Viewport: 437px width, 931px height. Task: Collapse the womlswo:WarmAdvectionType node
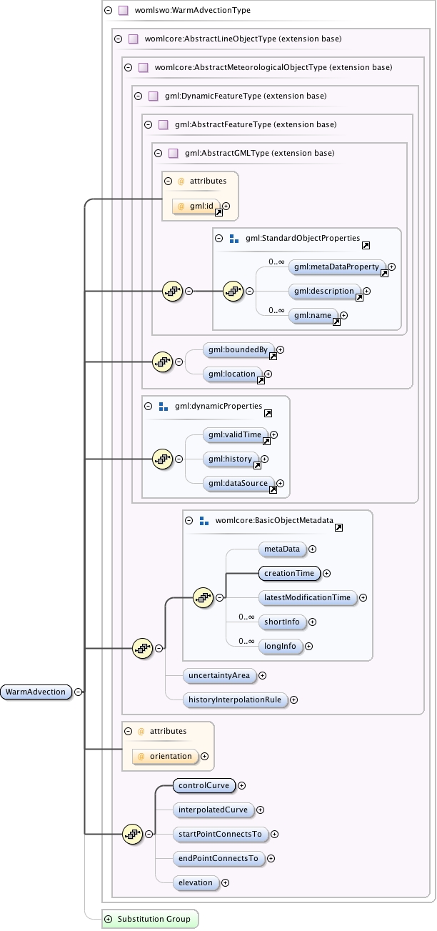coord(108,11)
